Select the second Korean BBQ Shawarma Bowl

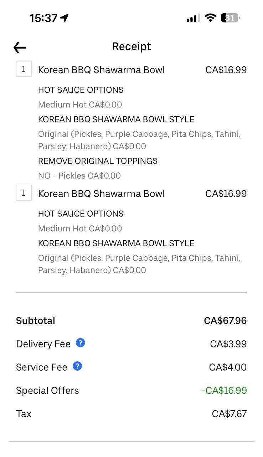point(101,194)
